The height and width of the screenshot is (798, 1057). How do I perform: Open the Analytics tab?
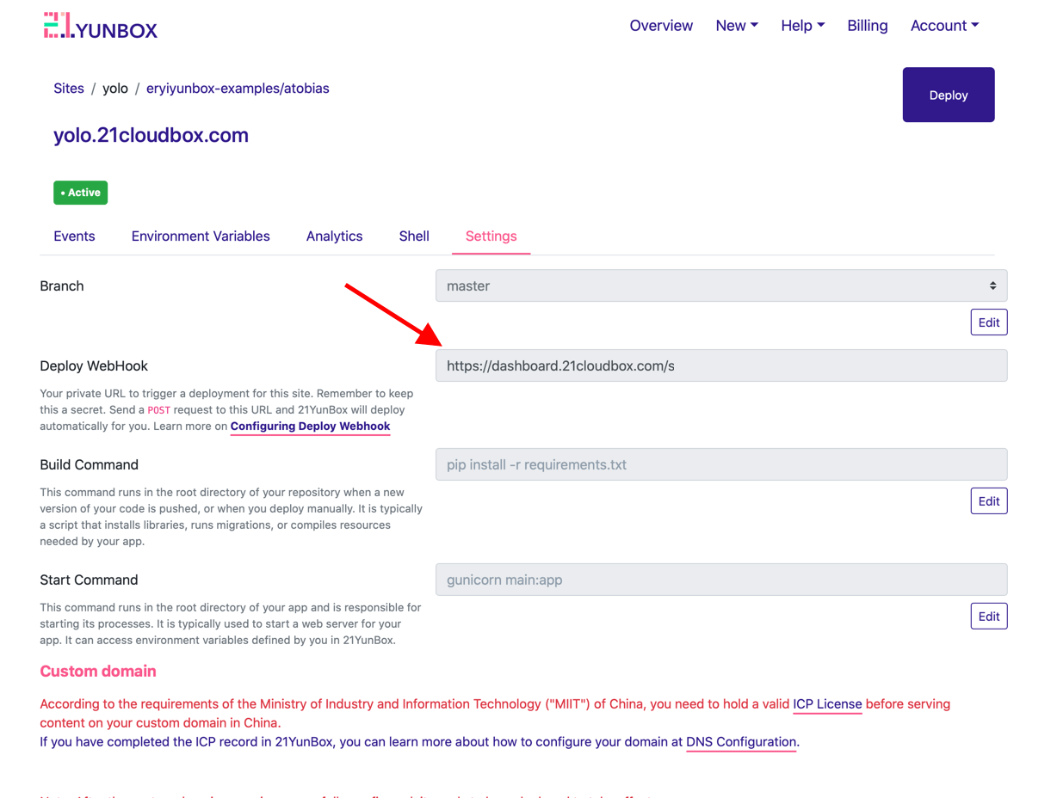pos(334,236)
